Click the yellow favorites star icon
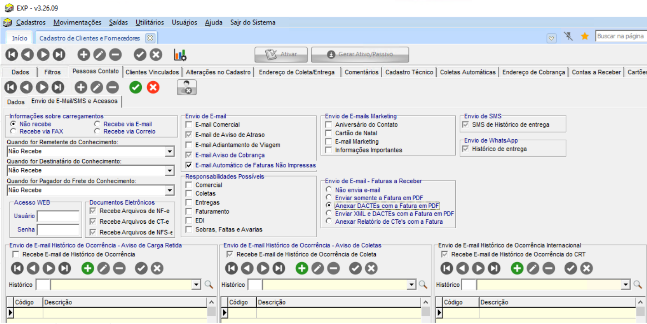647x324 pixels. 585,36
